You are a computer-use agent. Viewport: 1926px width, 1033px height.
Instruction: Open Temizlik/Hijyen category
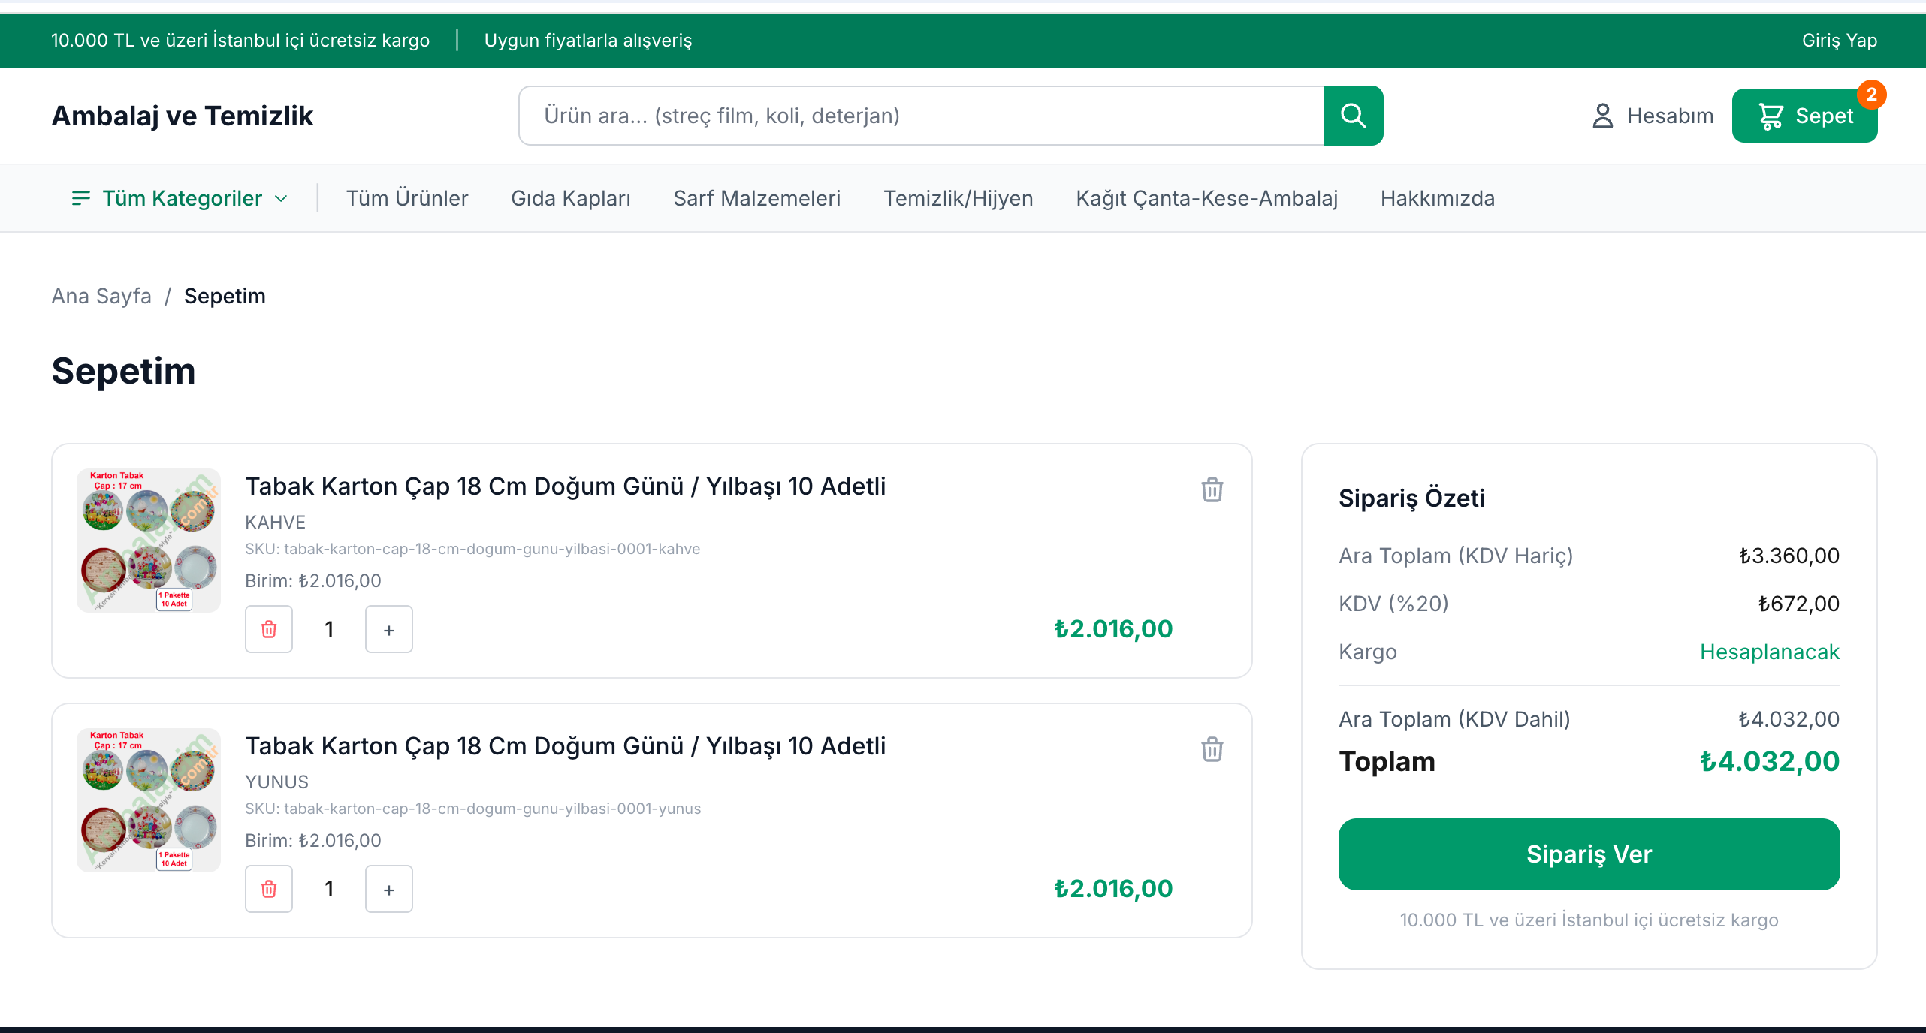click(958, 198)
